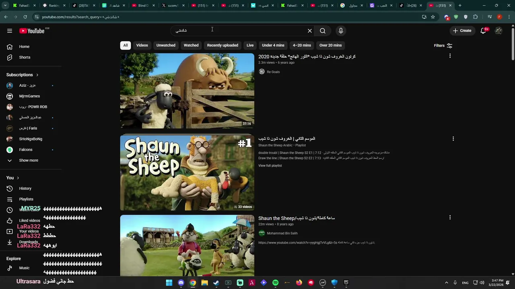Viewport: 515px width, 289px height.
Task: Switch to the Blind D browser tab
Action: pyautogui.click(x=143, y=6)
